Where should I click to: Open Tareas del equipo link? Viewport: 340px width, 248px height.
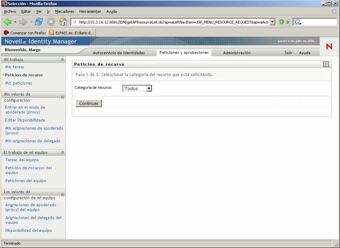[x=22, y=160]
